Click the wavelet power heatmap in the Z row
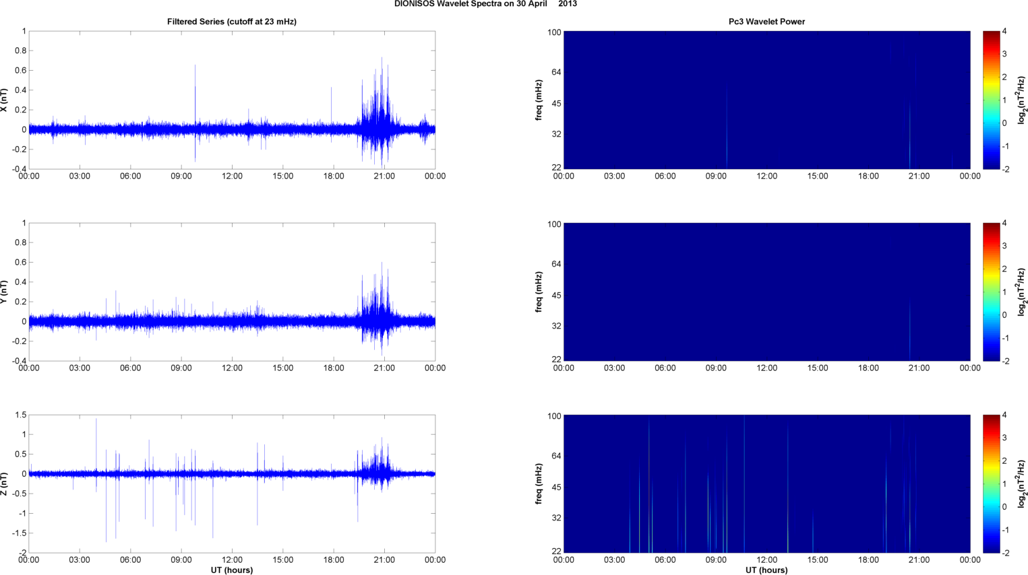1028x575 pixels. tap(766, 483)
